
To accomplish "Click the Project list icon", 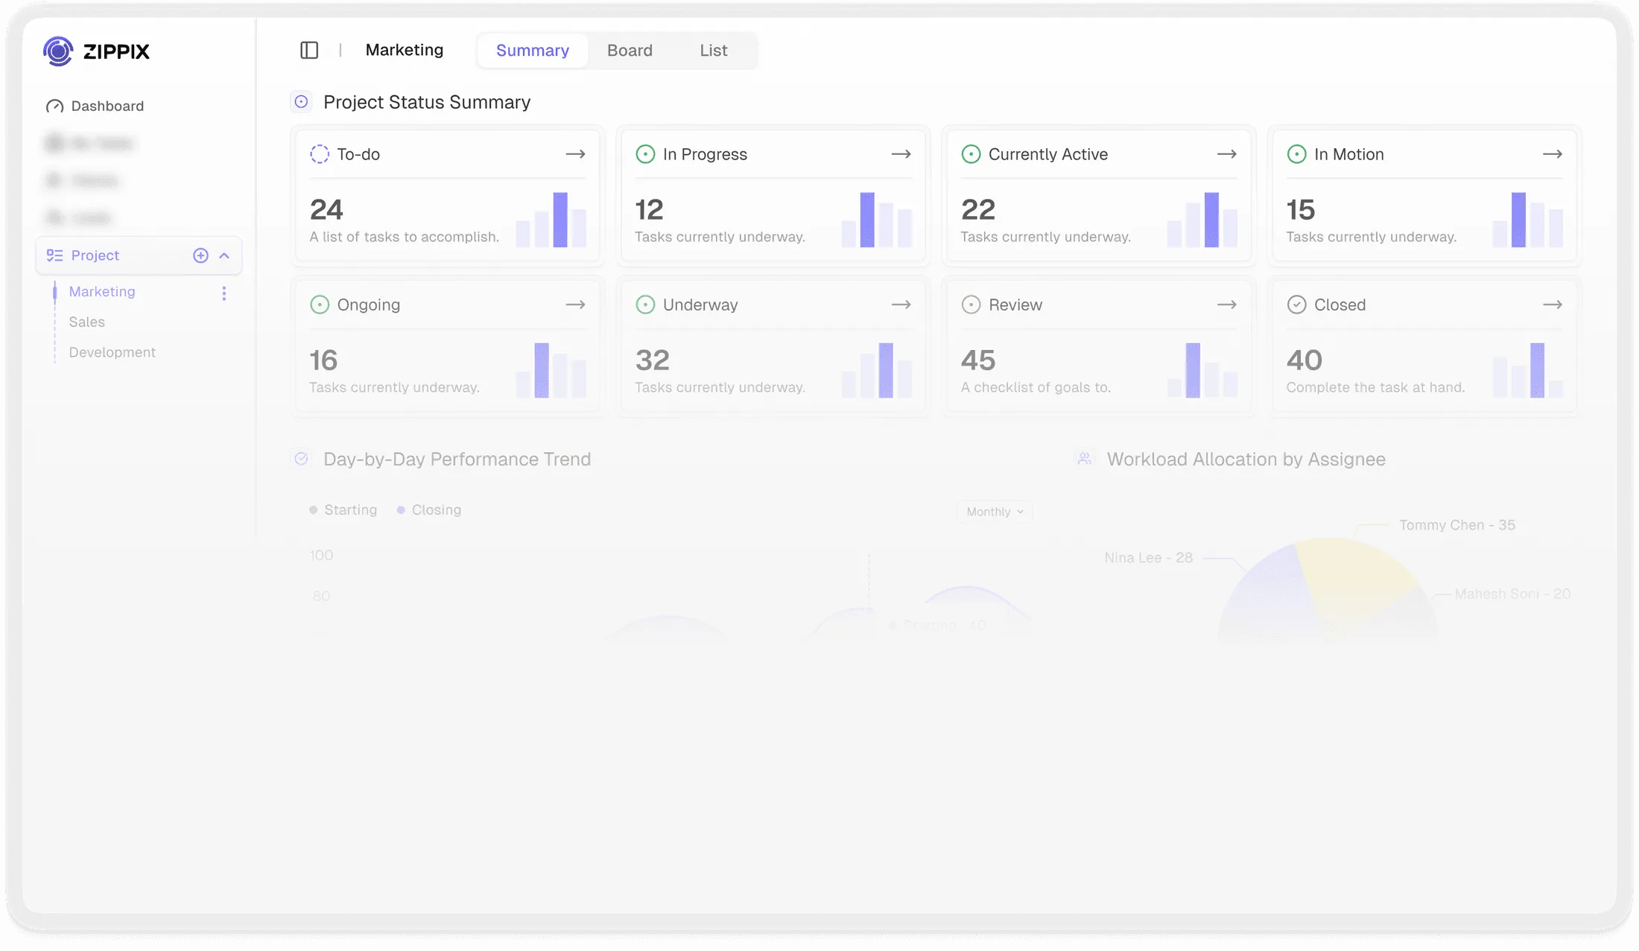I will click(55, 255).
